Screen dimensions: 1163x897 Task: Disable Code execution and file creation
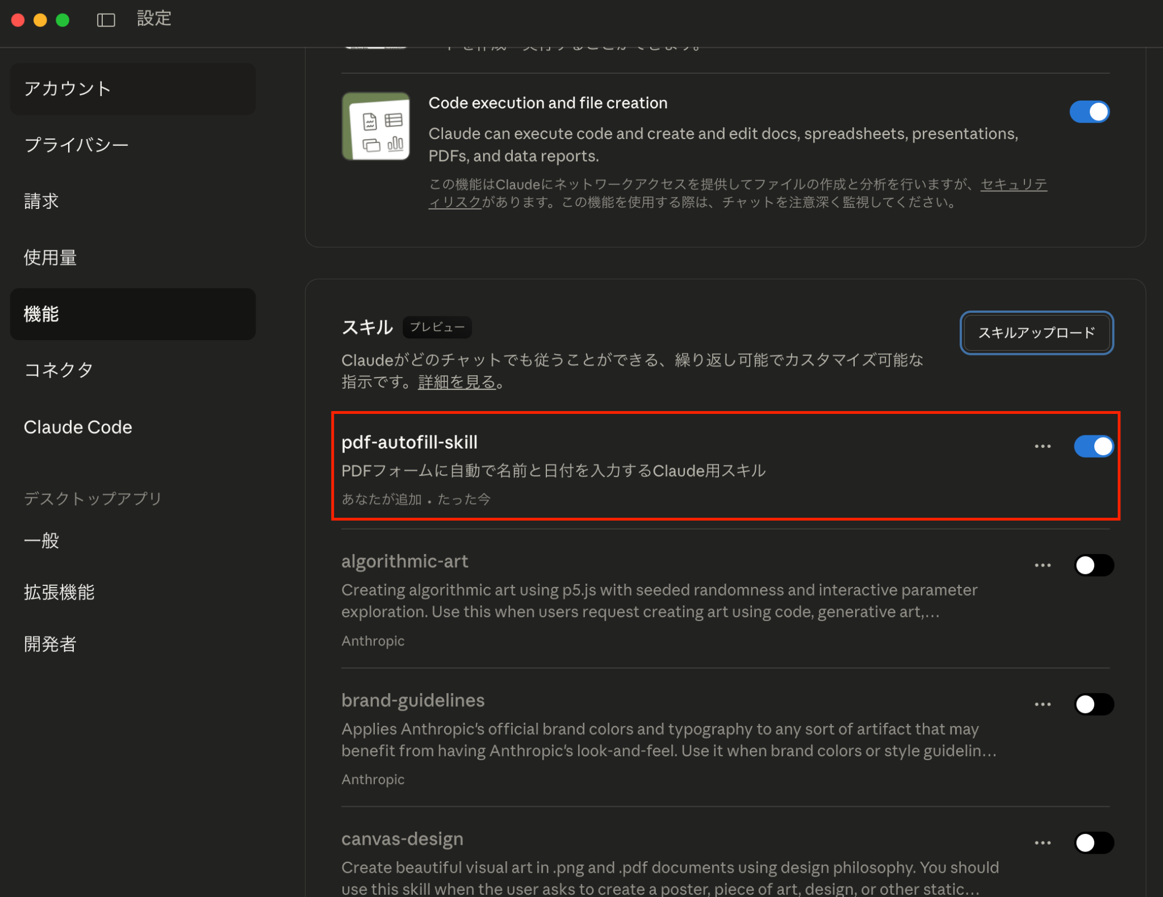pyautogui.click(x=1089, y=112)
